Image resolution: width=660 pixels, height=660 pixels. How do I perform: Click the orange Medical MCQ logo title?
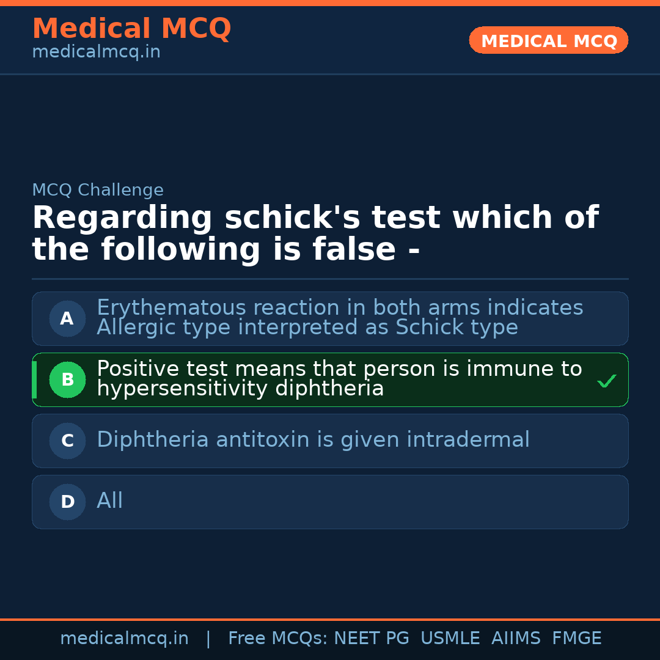131,29
